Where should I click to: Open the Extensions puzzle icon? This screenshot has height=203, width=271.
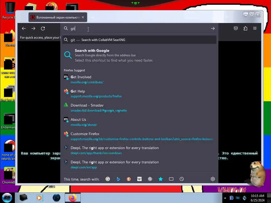click(x=245, y=28)
